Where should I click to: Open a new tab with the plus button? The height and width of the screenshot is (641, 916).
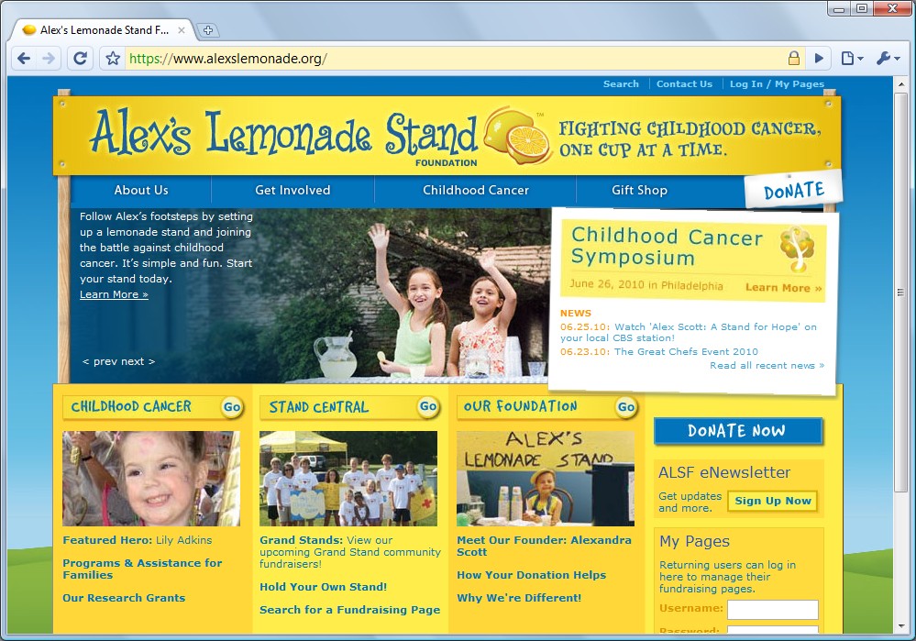point(207,30)
